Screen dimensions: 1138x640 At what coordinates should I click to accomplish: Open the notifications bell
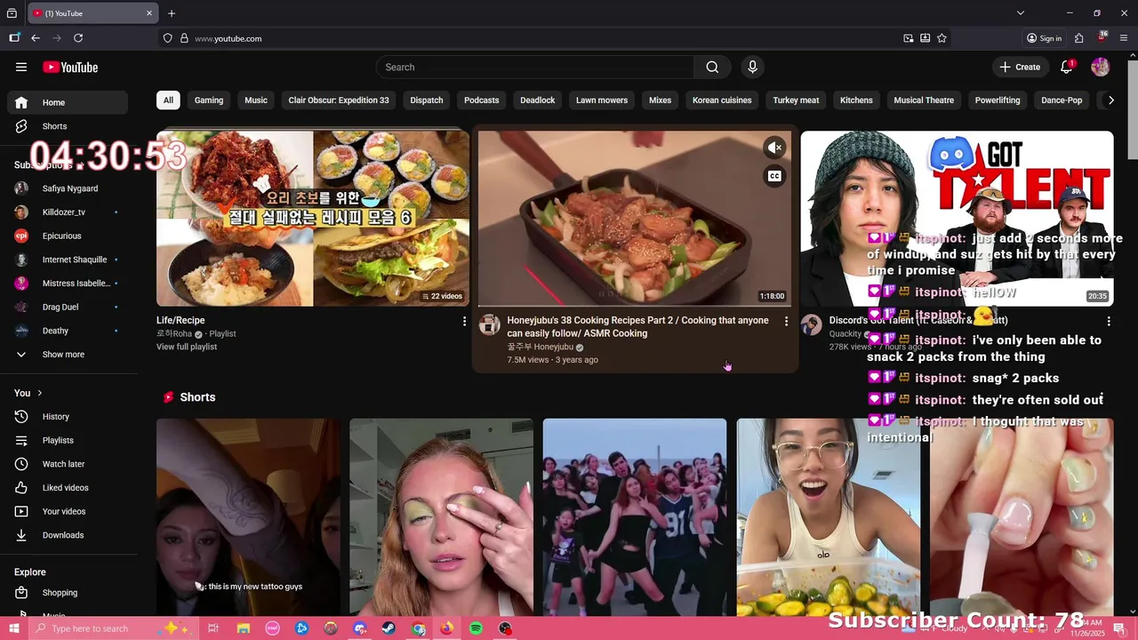[x=1067, y=67]
